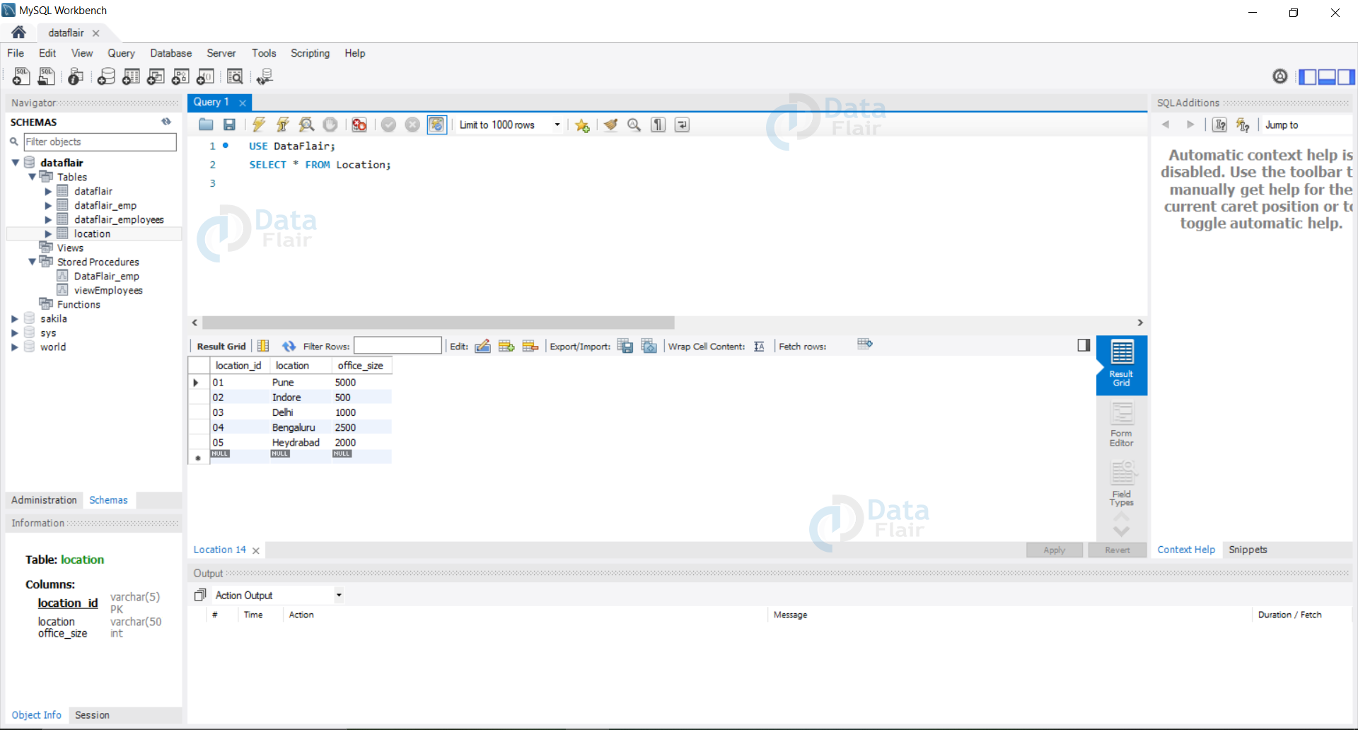Fetch next rows icon

click(865, 344)
